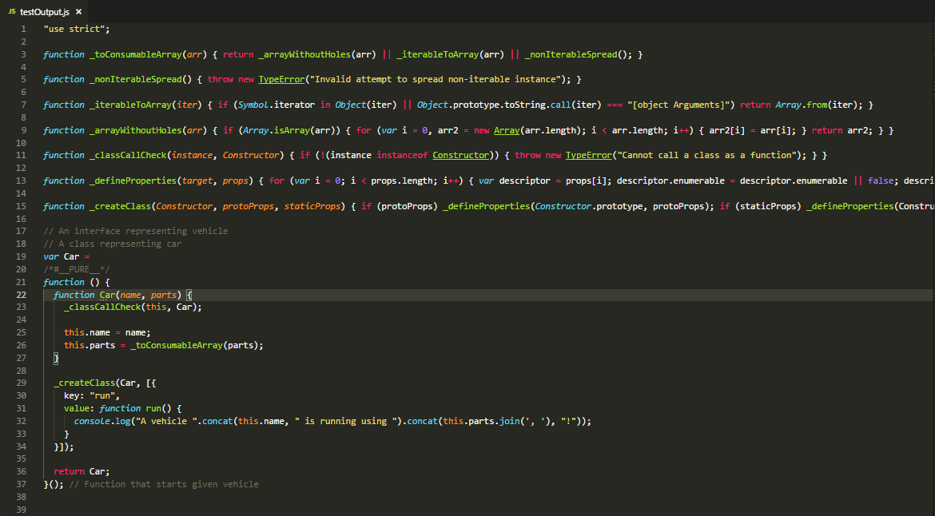Click the _classCallCheck function definition
Screen dimensions: 935x516
pyautogui.click(x=128, y=154)
